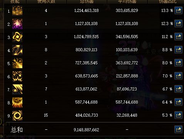Share the skill row showing 8.8% damage
184x139 pixels.
[178, 50]
